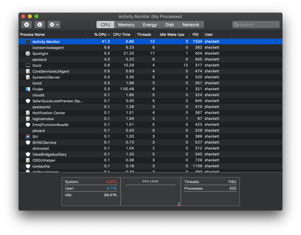Screen dimensions: 301x235
Task: Select the pboard process name
Action: (39, 131)
